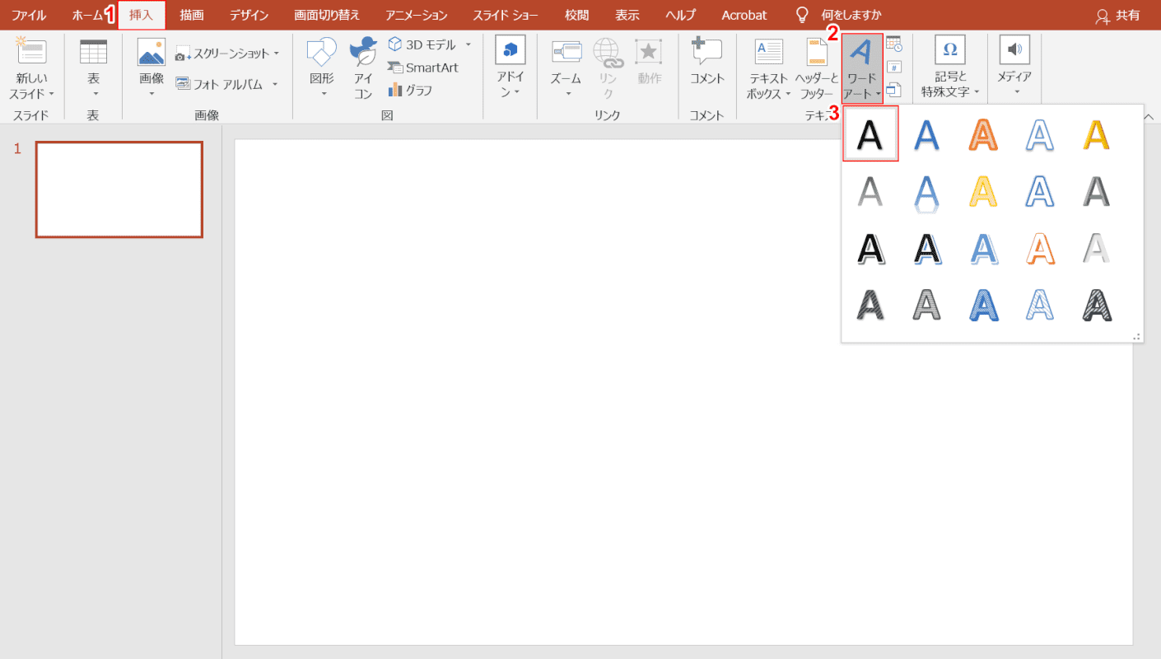This screenshot has width=1161, height=659.
Task: Open the Acrobat tab
Action: click(x=744, y=15)
